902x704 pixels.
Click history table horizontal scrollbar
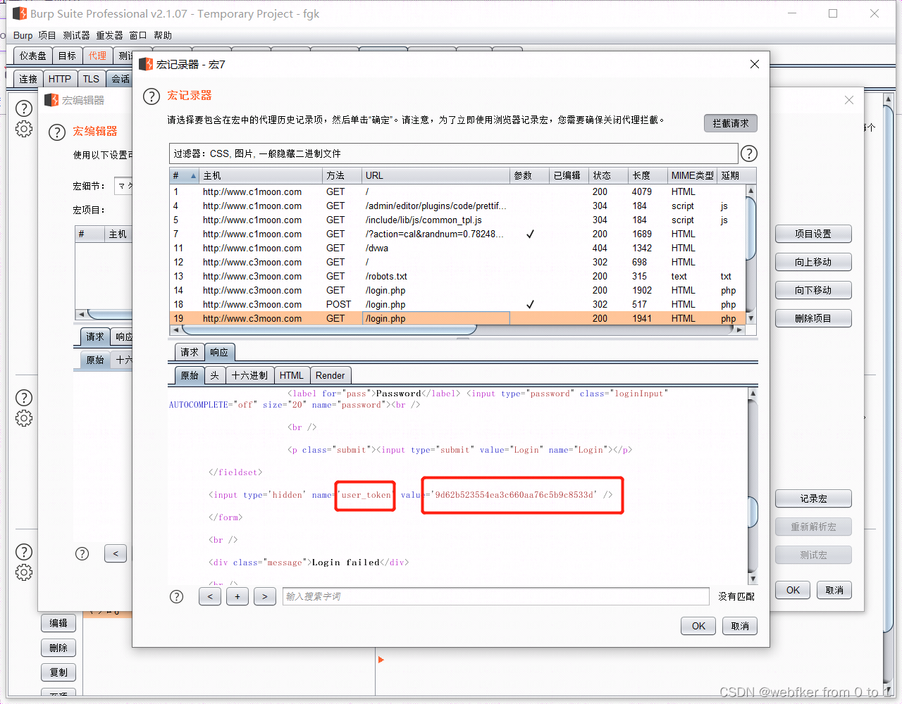point(330,329)
